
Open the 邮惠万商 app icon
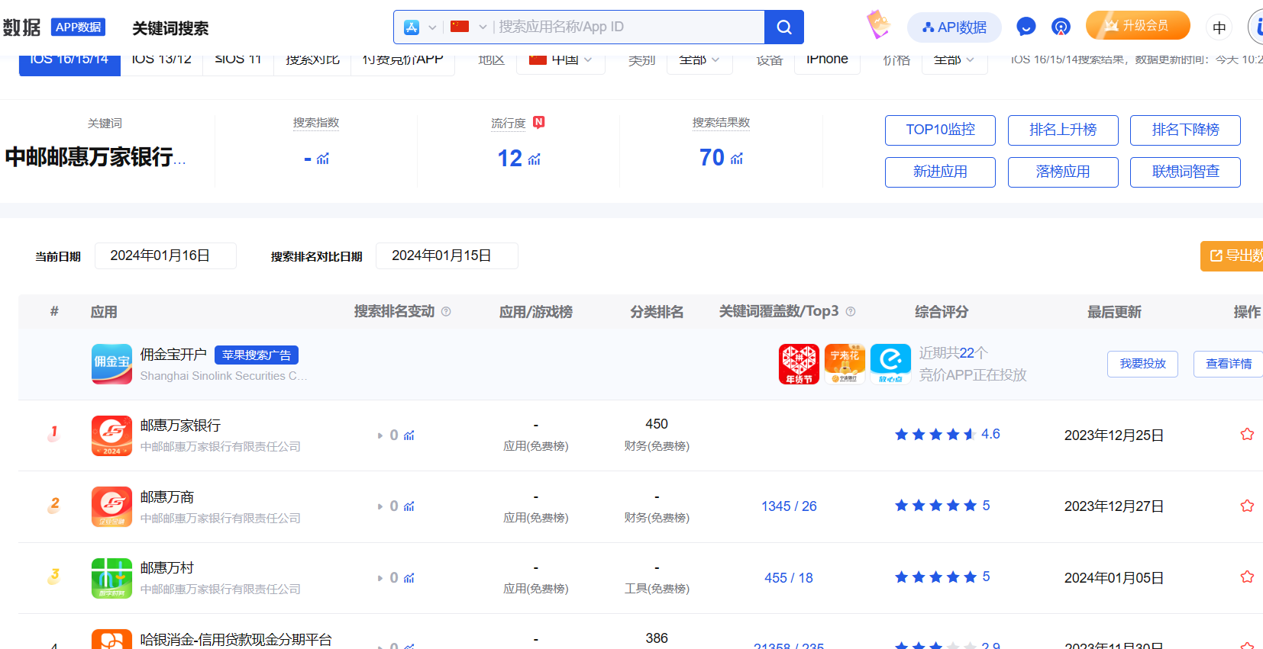111,506
